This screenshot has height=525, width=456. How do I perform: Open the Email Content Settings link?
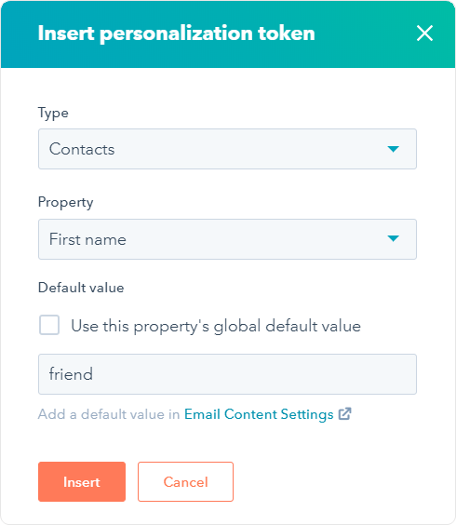pos(259,414)
